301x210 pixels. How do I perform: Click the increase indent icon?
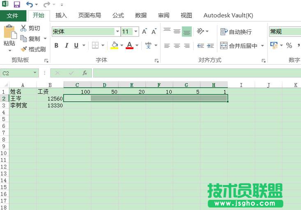pyautogui.click(x=210, y=45)
